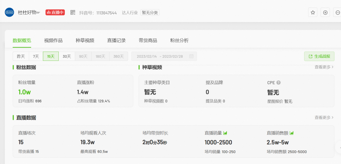Screen dimensions: 341x164
Task: Click the QR code icon
Action: tap(73, 13)
